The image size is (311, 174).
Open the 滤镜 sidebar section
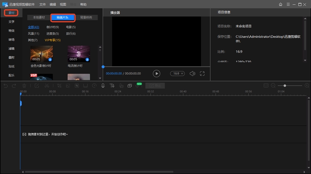click(11, 48)
